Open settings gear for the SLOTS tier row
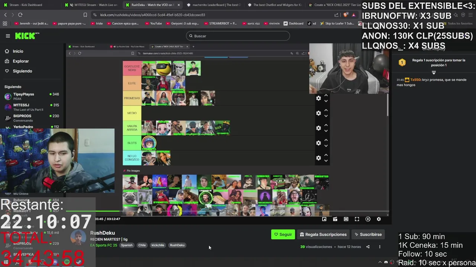 pyautogui.click(x=318, y=143)
